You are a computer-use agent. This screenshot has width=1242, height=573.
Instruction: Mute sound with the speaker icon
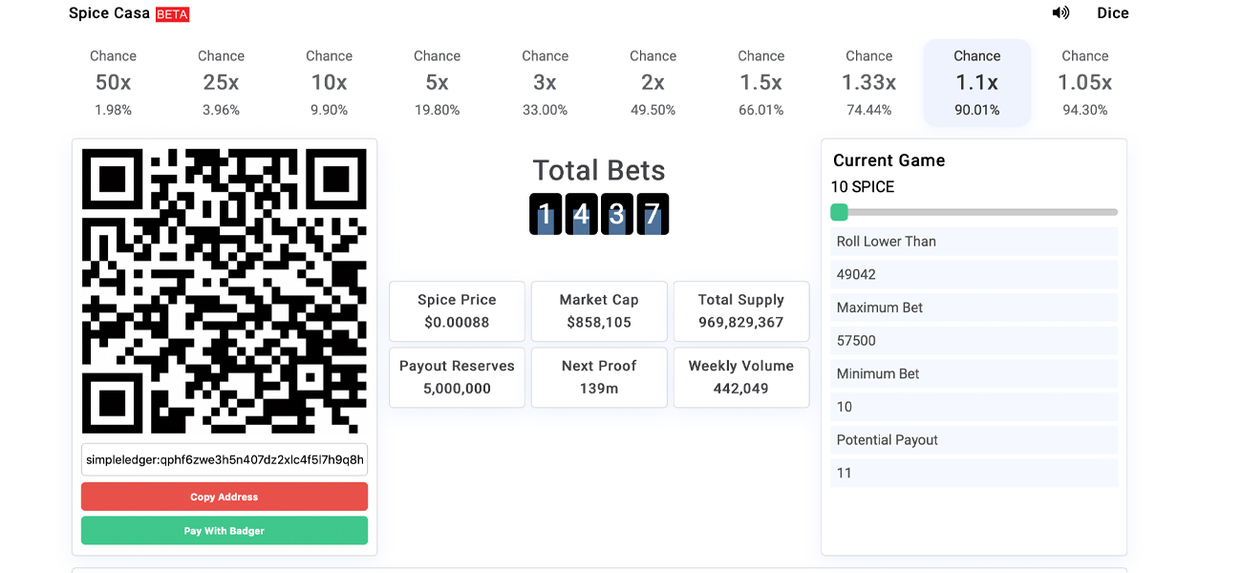click(1060, 13)
